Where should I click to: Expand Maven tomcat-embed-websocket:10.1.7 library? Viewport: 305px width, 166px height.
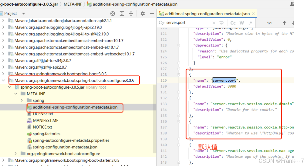coord(3,54)
